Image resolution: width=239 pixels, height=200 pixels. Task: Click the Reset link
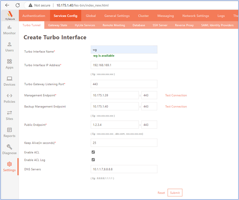pos(161,193)
